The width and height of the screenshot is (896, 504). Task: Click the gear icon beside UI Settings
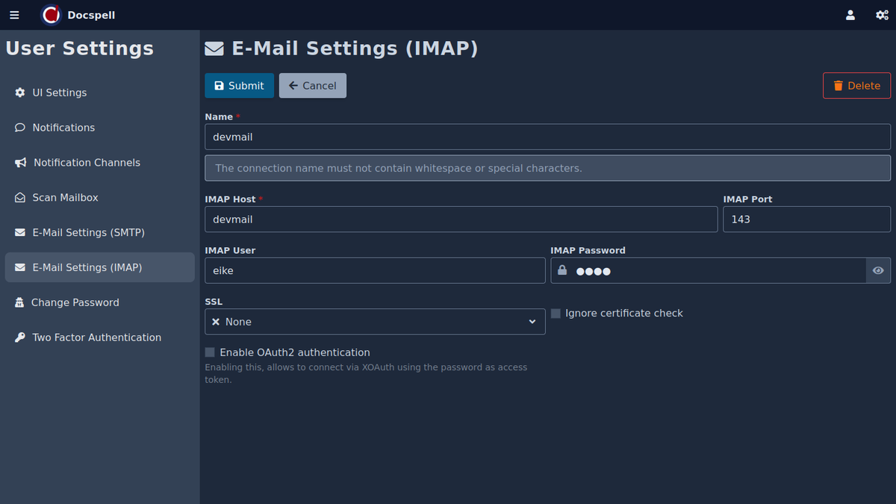point(20,93)
